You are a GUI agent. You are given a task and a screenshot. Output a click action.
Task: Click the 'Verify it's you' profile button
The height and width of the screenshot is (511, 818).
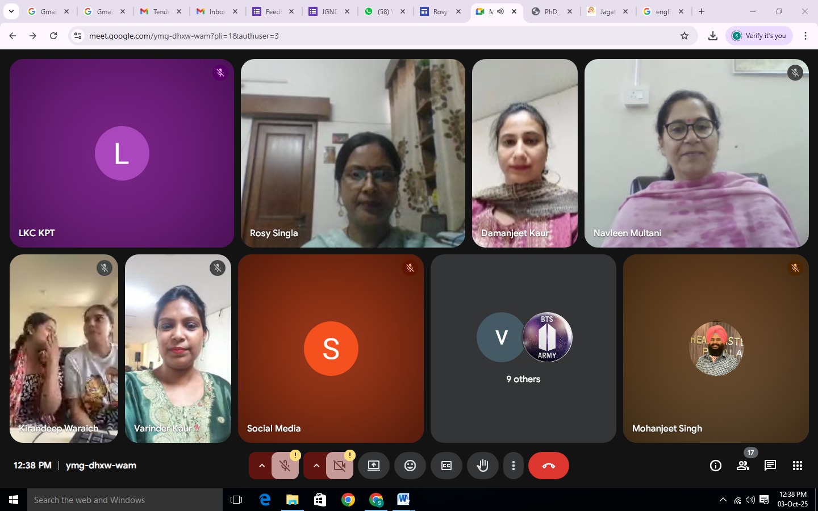[759, 36]
